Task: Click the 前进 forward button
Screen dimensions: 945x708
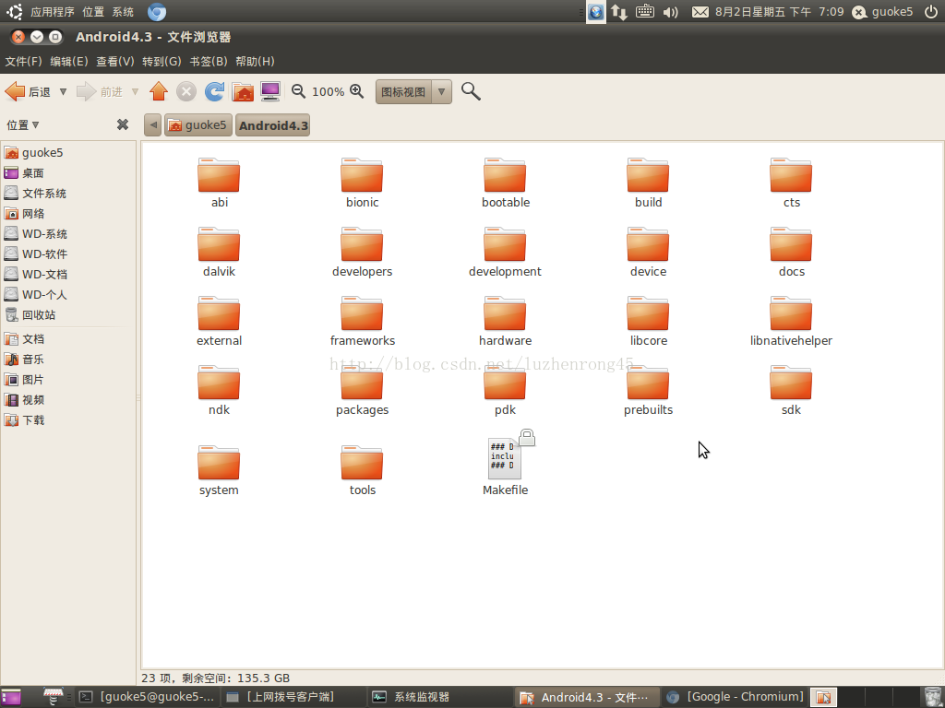Action: click(100, 91)
